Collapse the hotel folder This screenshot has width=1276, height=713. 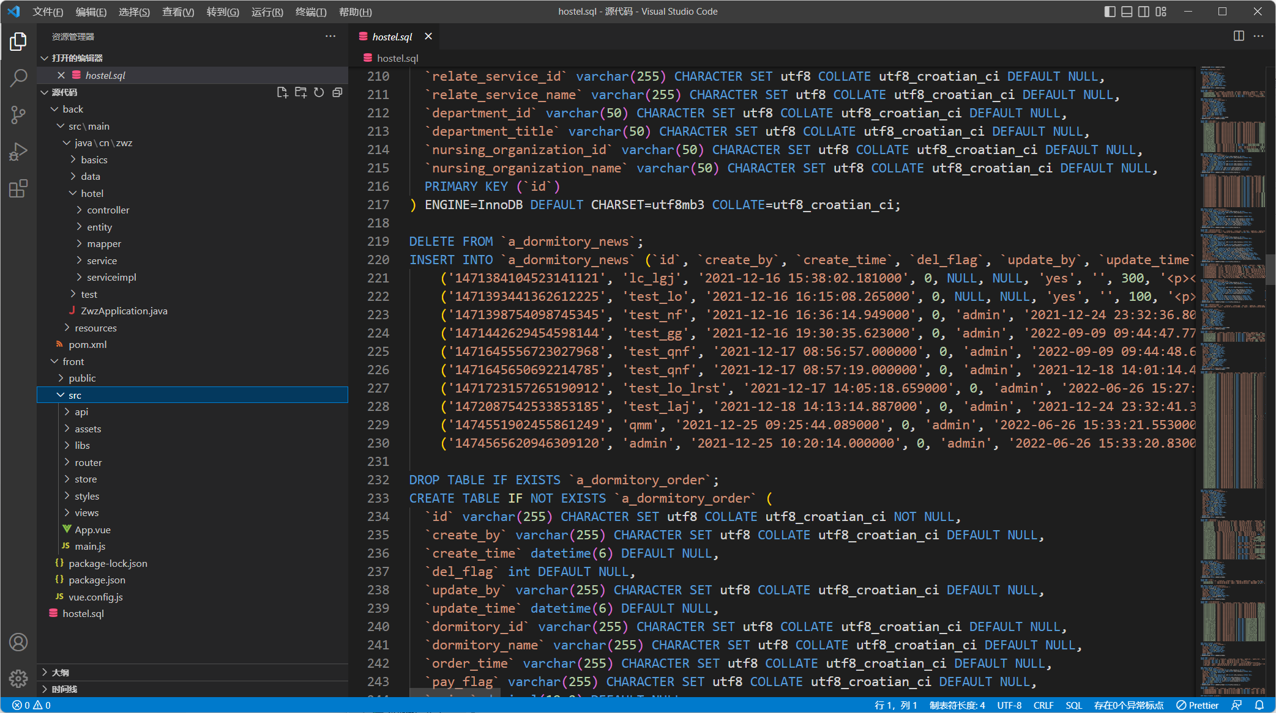92,193
